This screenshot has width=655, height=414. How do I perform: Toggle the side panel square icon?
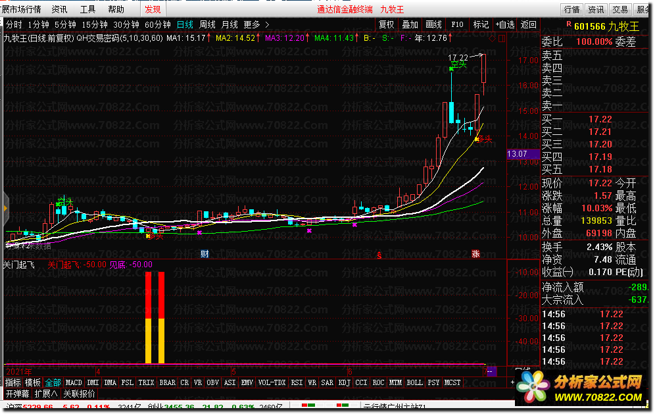coord(502,38)
